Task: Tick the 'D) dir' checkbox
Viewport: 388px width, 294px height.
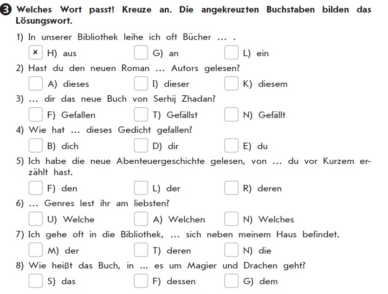Action: tap(141, 146)
